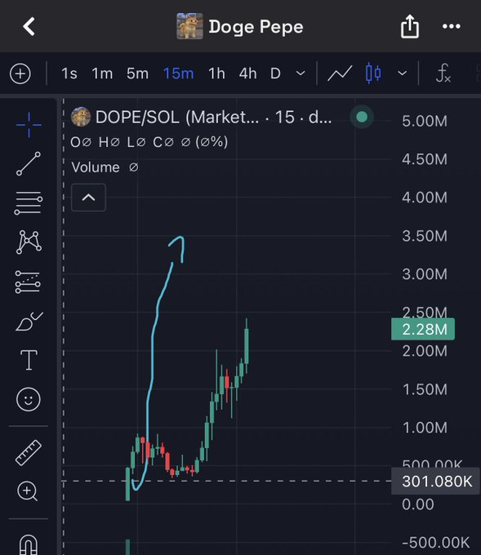
Task: Select candlestick chart style
Action: (x=373, y=73)
